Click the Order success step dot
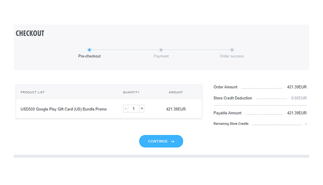 [x=232, y=50]
